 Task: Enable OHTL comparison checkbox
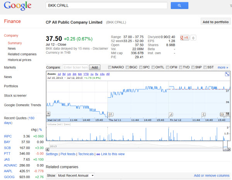coord(153,67)
